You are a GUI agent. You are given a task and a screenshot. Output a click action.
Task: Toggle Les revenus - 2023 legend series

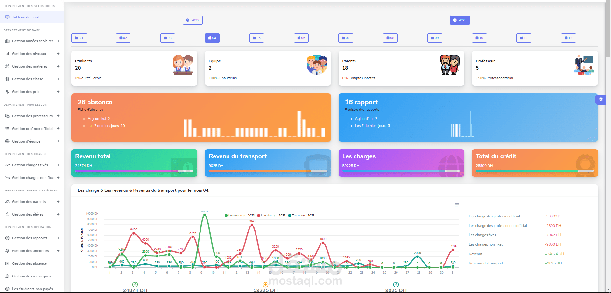click(240, 216)
